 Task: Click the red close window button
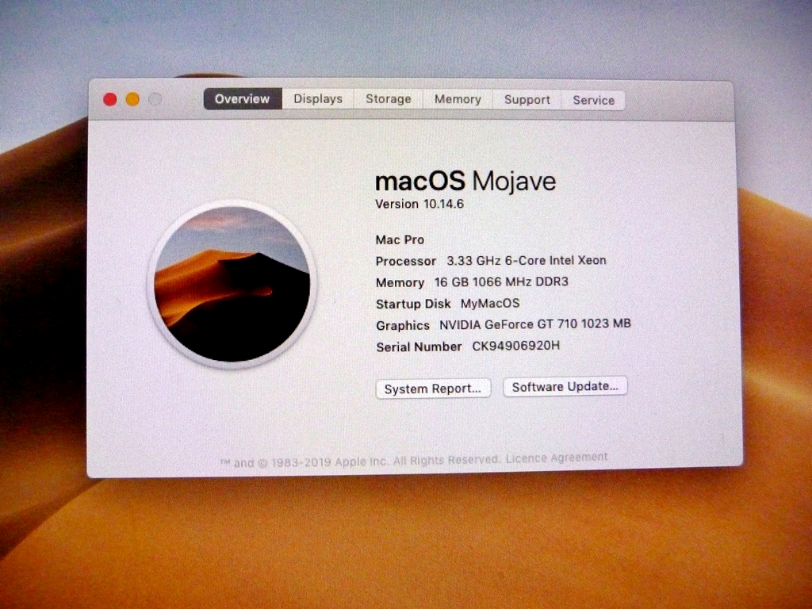109,99
